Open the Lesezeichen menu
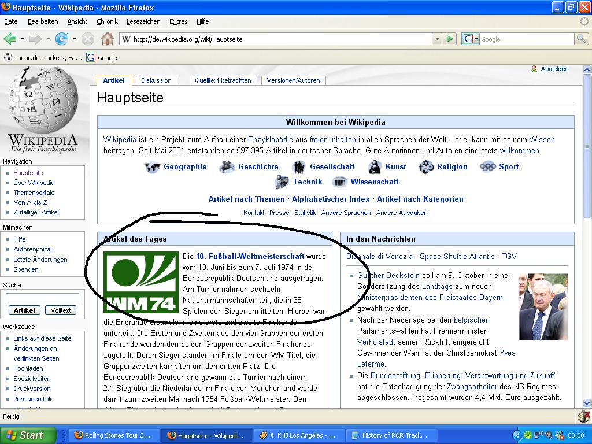 pos(143,21)
